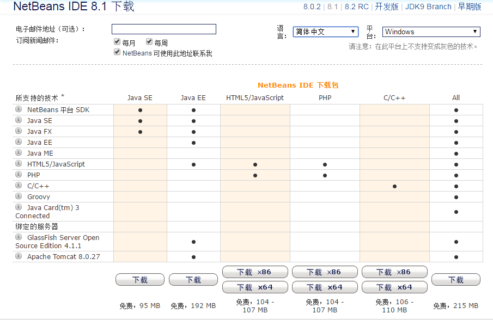
Task: Click the Java Card(tm) 3 Connected label
Action: 47,212
